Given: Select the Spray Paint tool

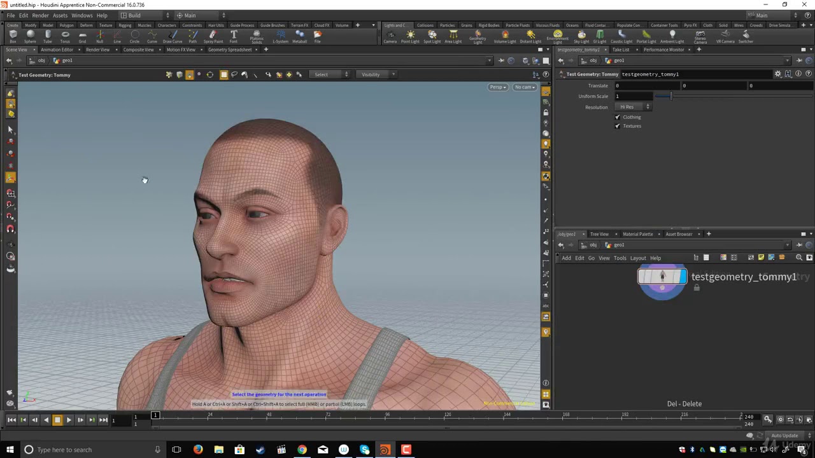Looking at the screenshot, I should pyautogui.click(x=213, y=36).
